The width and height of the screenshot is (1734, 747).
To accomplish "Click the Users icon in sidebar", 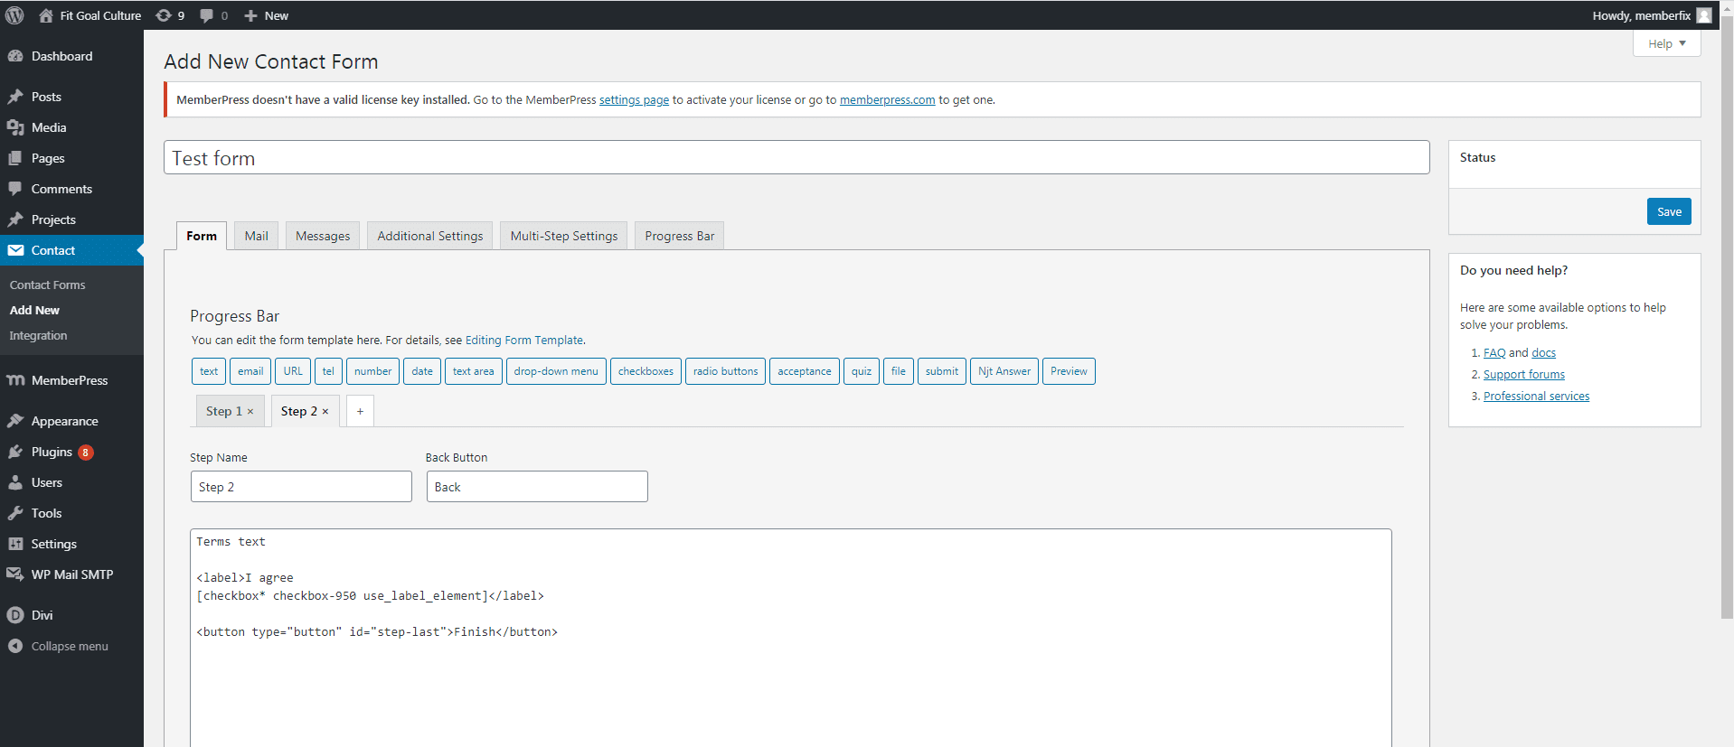I will pos(15,482).
